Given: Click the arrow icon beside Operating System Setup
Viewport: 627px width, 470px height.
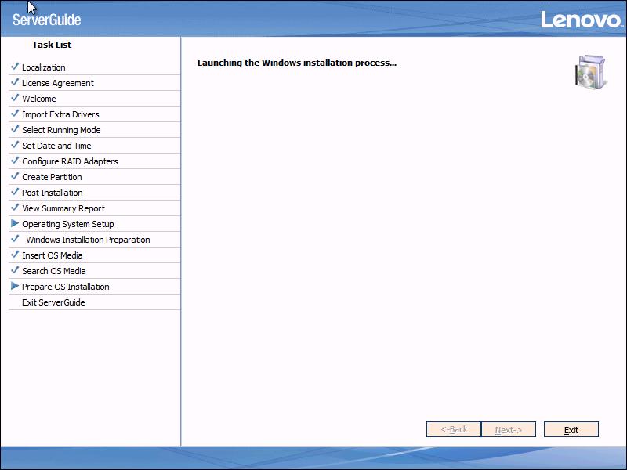Looking at the screenshot, I should (14, 224).
